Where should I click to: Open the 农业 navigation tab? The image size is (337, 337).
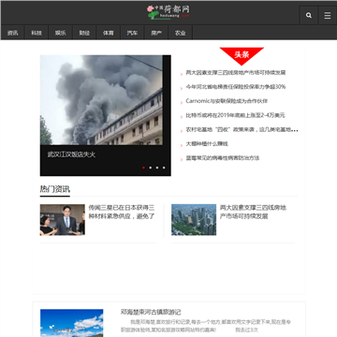180,33
